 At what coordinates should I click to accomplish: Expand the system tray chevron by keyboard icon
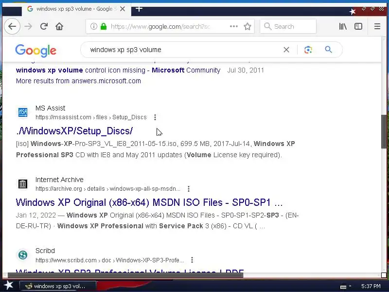click(x=350, y=286)
